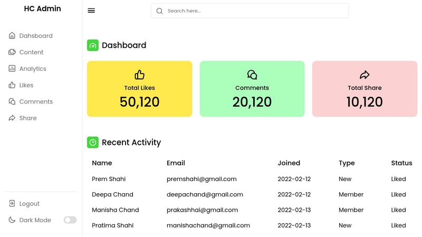This screenshot has height=237, width=422.
Task: Click the search magnifier icon
Action: [159, 11]
